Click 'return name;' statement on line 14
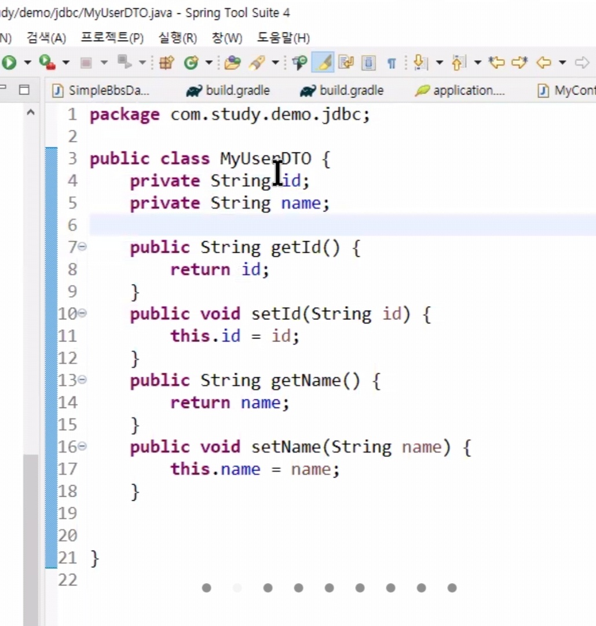The image size is (596, 626). pyautogui.click(x=230, y=402)
